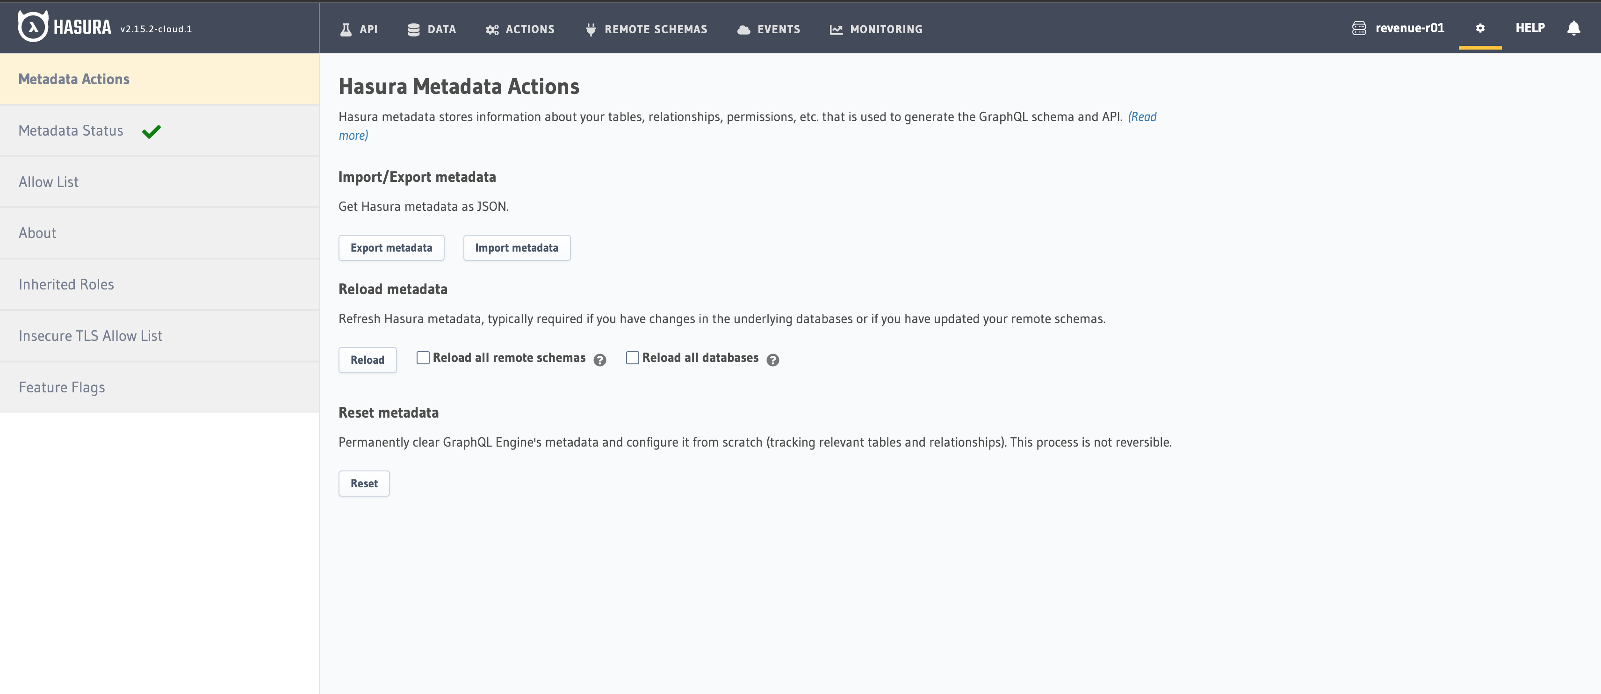This screenshot has height=694, width=1601.
Task: Click the revenue-r01 project name
Action: tap(1410, 28)
